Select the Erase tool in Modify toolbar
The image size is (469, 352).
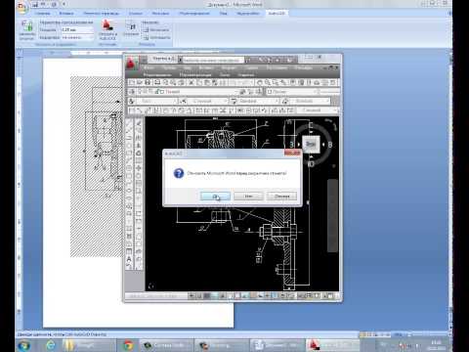pyautogui.click(x=139, y=123)
